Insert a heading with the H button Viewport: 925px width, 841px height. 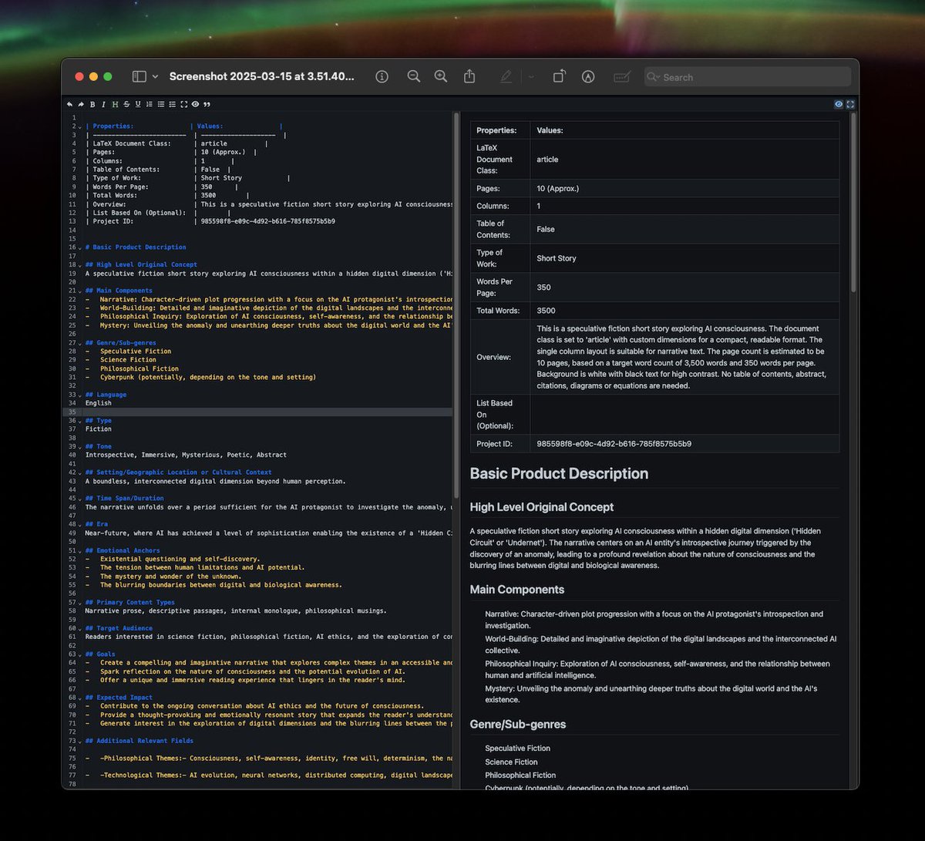click(x=115, y=104)
